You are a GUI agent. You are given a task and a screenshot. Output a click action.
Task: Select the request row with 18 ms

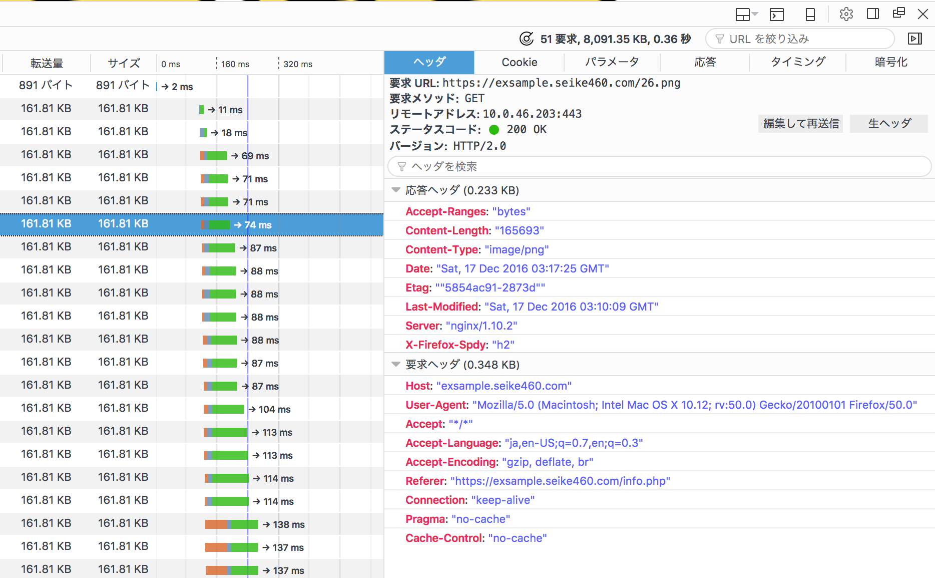coord(192,132)
